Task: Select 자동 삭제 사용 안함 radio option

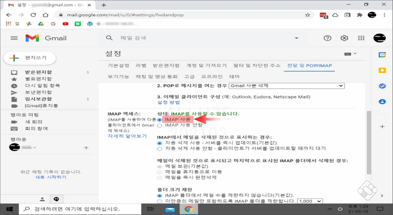Action: (x=159, y=149)
